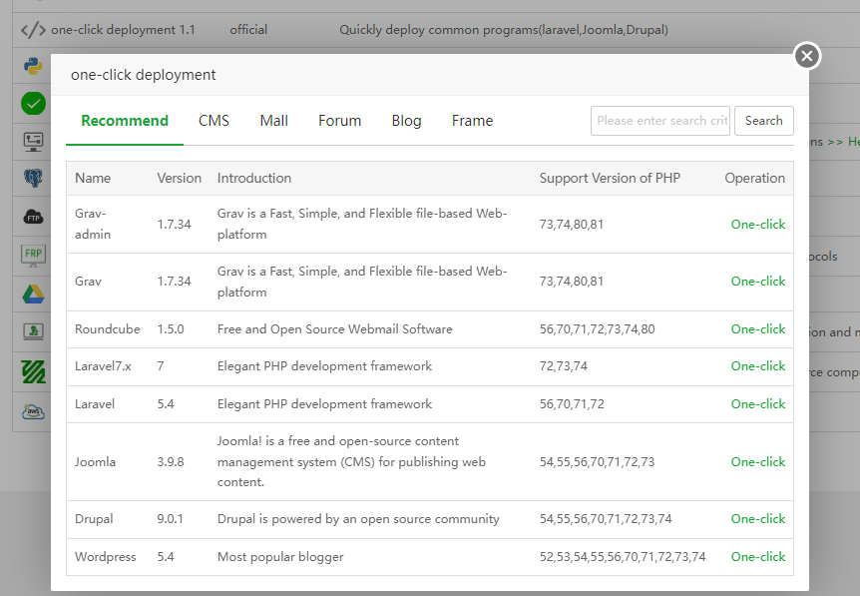Click the FRP monitor icon
The height and width of the screenshot is (596, 860).
pos(33,255)
